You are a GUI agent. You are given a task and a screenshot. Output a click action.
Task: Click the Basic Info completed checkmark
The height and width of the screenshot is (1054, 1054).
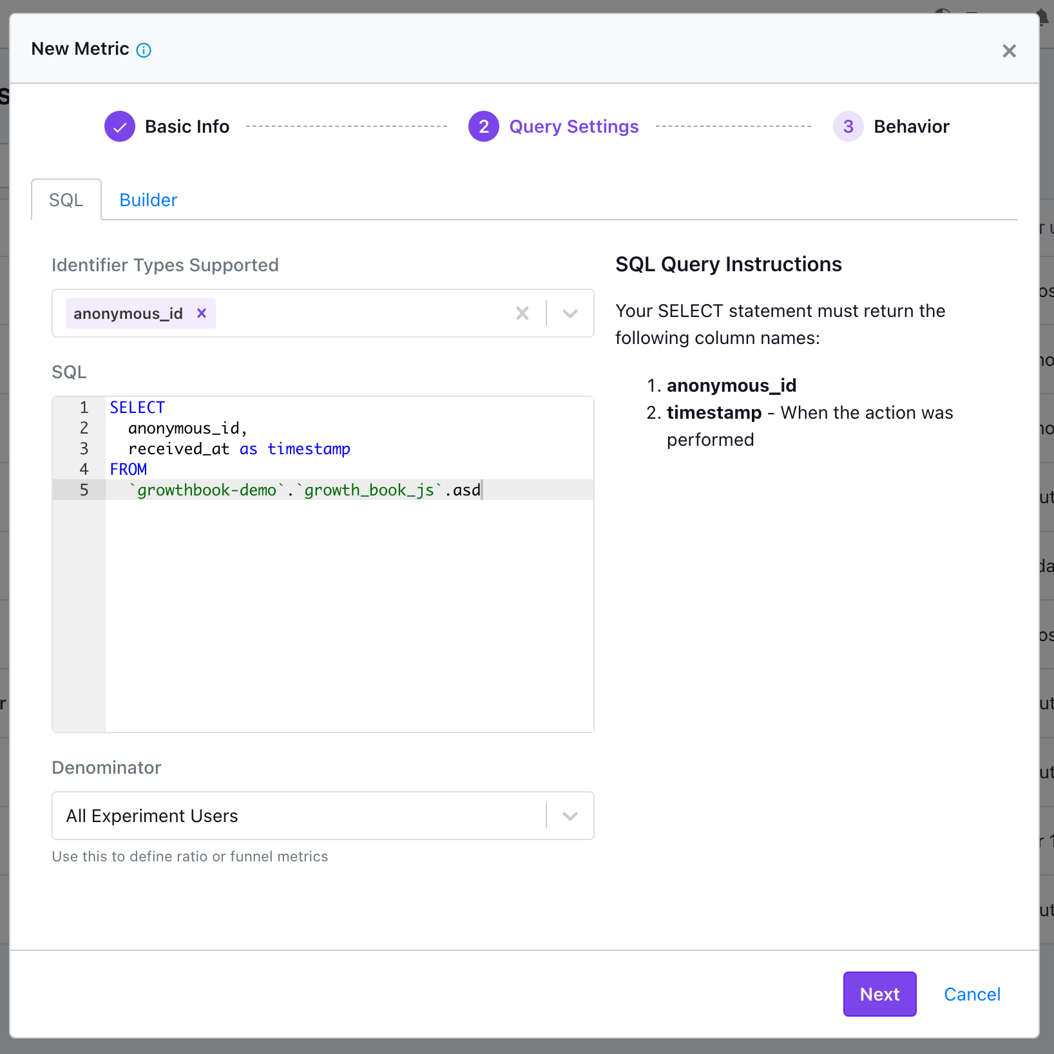[x=120, y=126]
